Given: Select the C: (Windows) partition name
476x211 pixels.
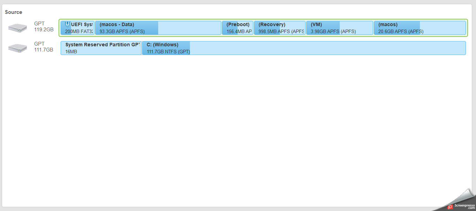Looking at the screenshot, I should pyautogui.click(x=162, y=45).
